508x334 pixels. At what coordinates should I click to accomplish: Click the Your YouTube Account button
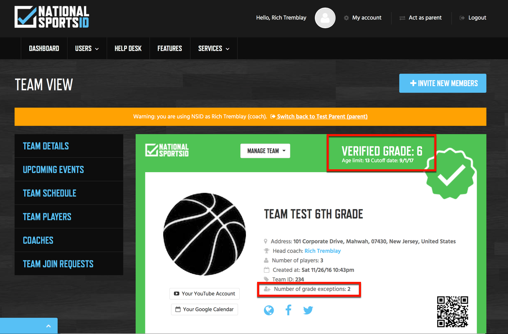point(205,293)
